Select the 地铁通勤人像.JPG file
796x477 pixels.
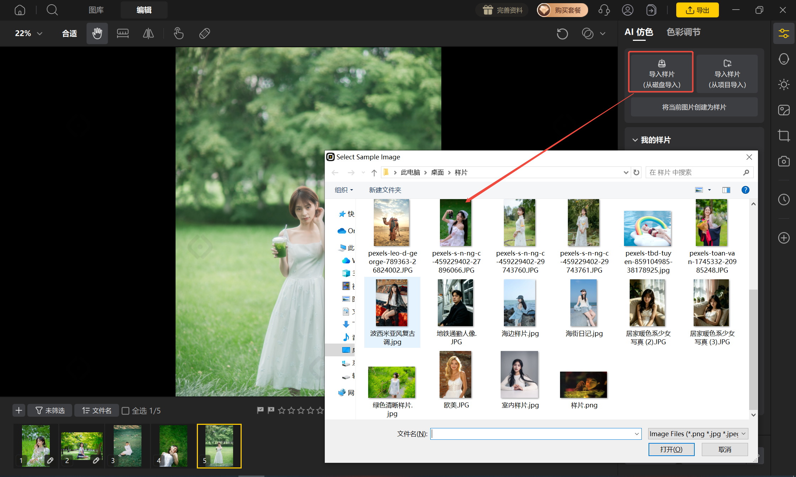coord(456,312)
